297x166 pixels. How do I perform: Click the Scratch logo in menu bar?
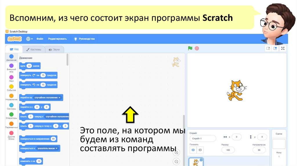[x=15, y=39]
